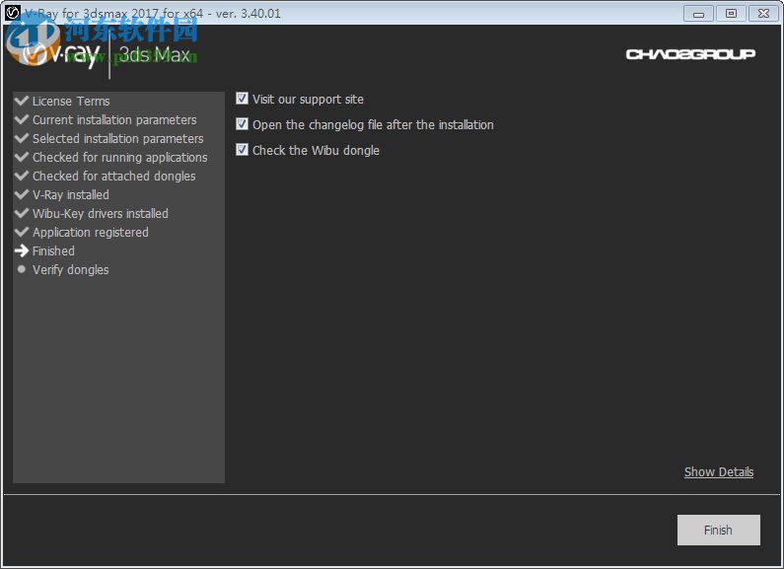The image size is (784, 569).
Task: Select Wibu-Key drivers installed text
Action: tap(101, 214)
